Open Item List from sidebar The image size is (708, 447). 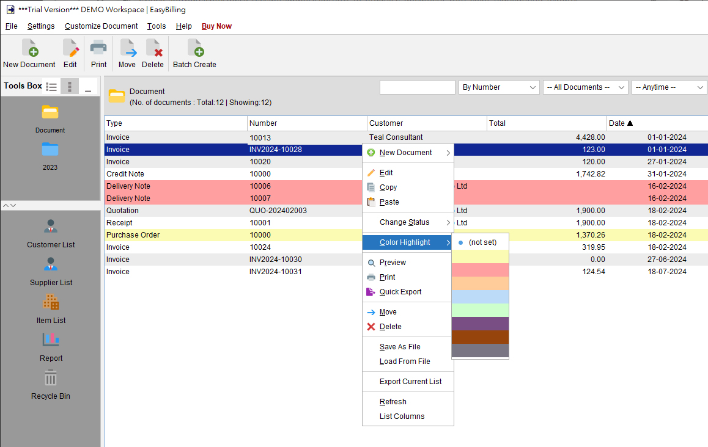[51, 310]
